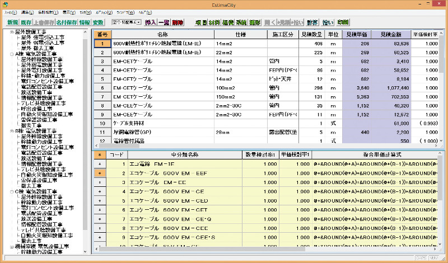Collapse the 機械室棟 電気設備工事 tree node
The width and height of the screenshot is (448, 263).
(x=12, y=247)
